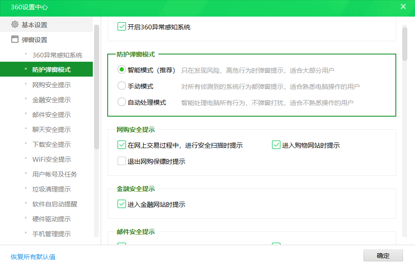Enable 退出网购保镖时提示 checkbox
Image resolution: width=415 pixels, height=266 pixels.
point(121,161)
